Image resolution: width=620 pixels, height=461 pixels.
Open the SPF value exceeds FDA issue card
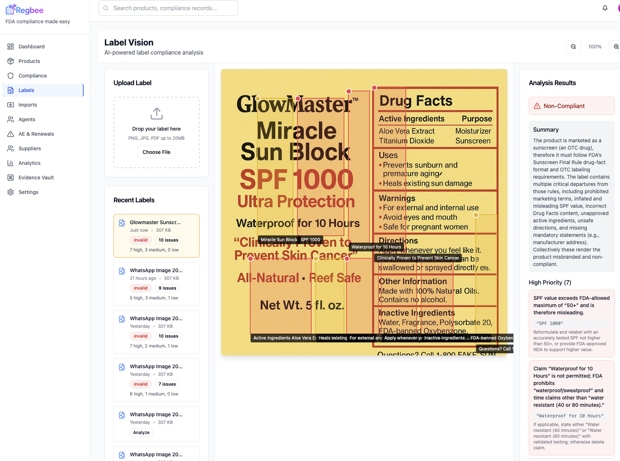[x=571, y=323]
